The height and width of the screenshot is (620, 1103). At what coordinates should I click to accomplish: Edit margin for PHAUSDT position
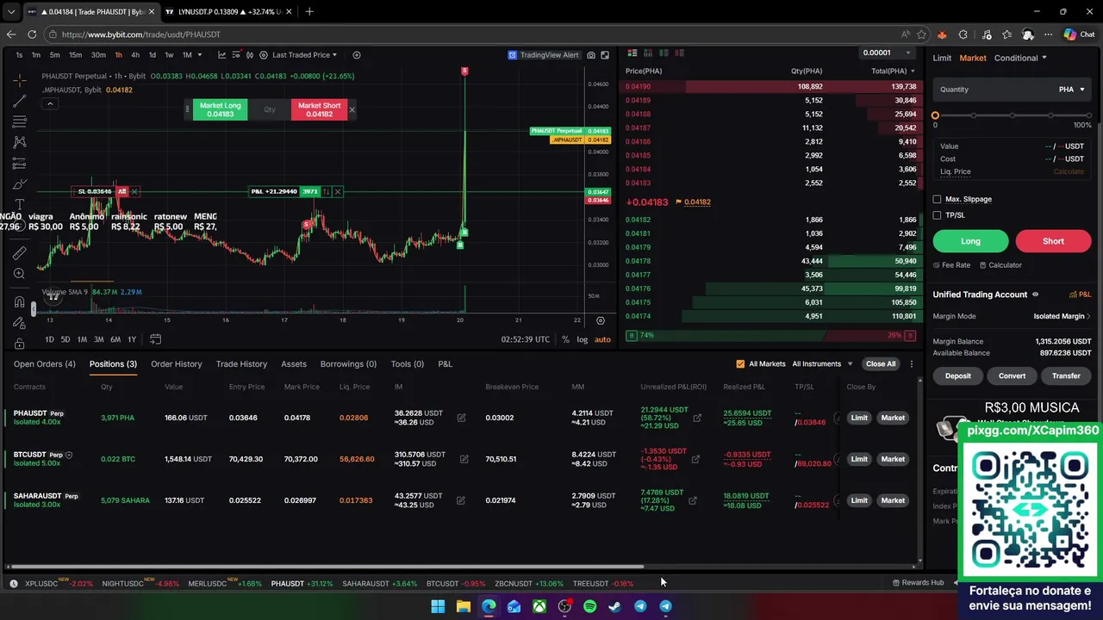coord(461,418)
